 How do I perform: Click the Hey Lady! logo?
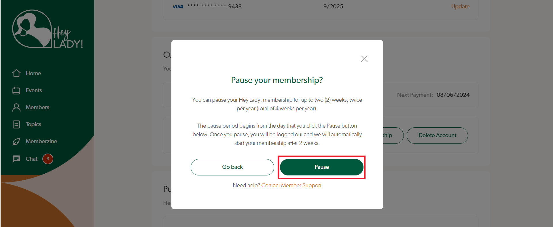coord(48,29)
